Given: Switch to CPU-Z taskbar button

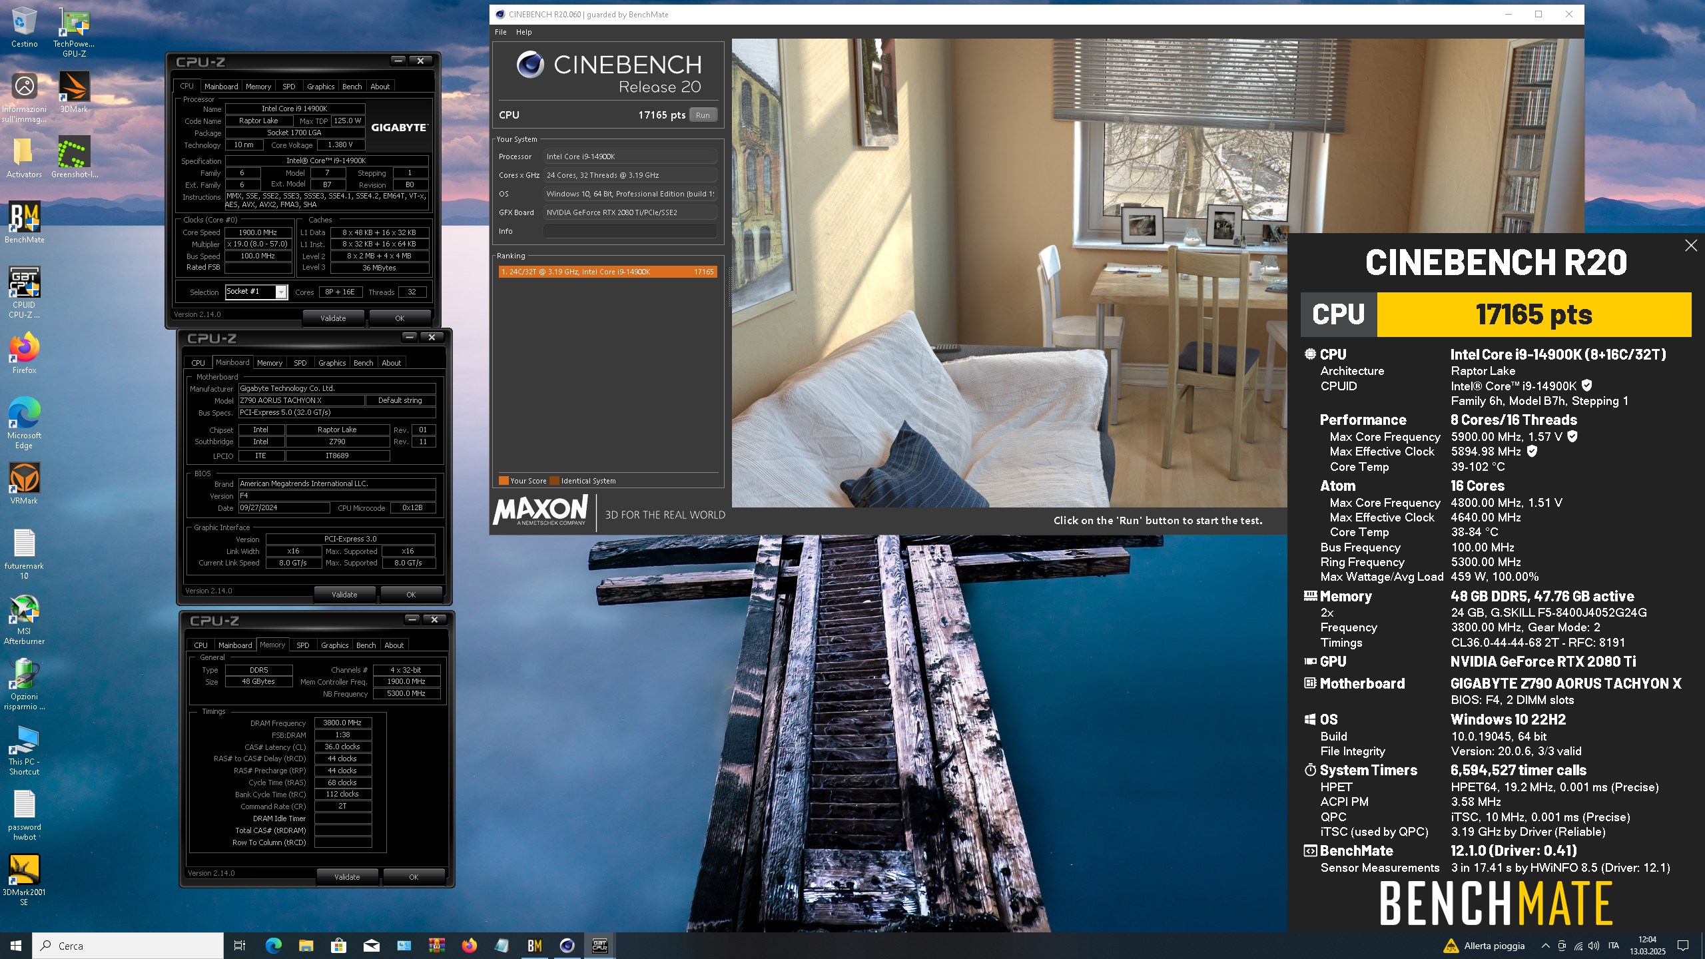Looking at the screenshot, I should (x=599, y=946).
